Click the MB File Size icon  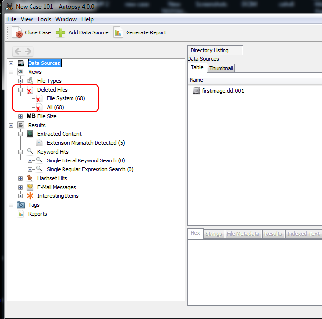click(x=31, y=116)
